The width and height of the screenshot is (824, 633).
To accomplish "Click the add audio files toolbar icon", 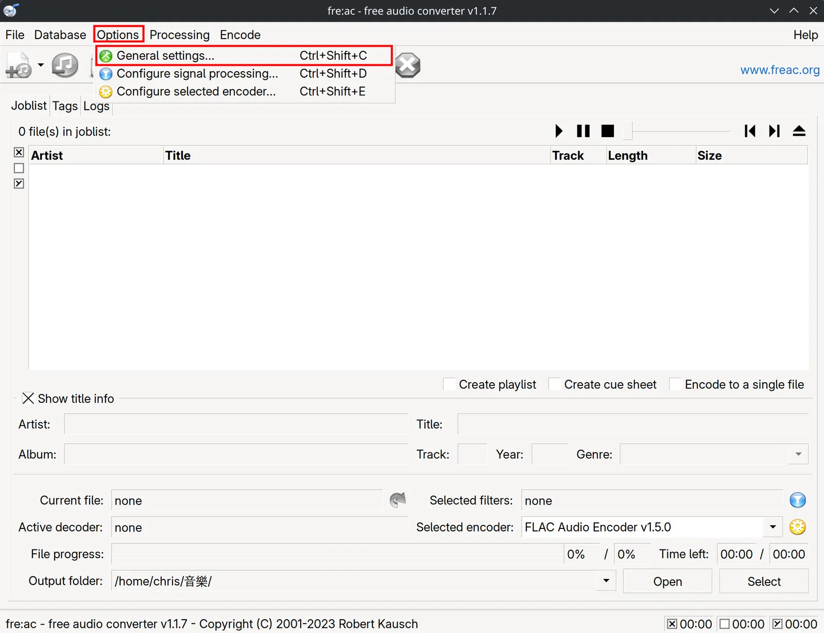I will pyautogui.click(x=19, y=65).
